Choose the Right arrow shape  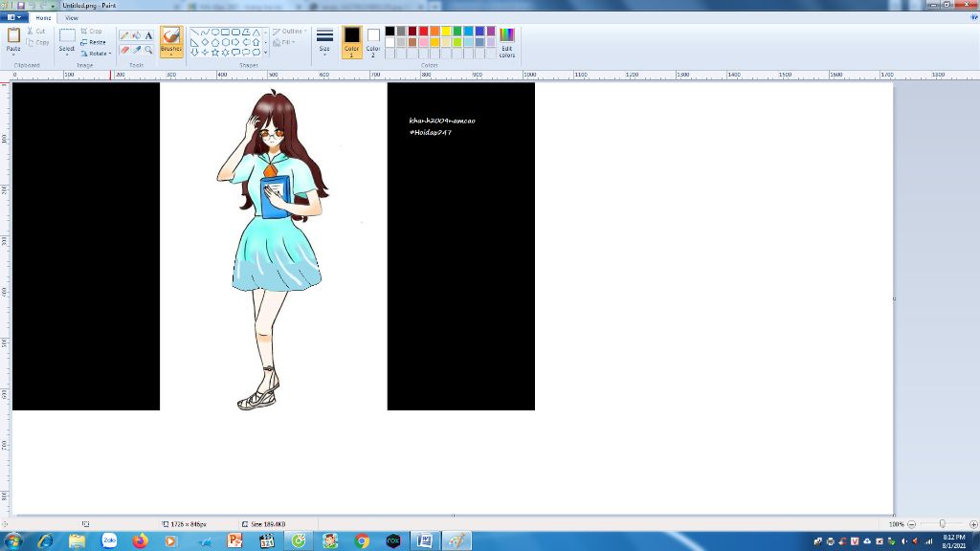235,42
